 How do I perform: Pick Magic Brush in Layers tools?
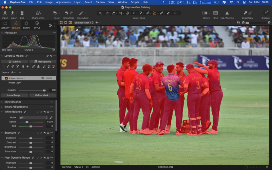(x=13, y=66)
